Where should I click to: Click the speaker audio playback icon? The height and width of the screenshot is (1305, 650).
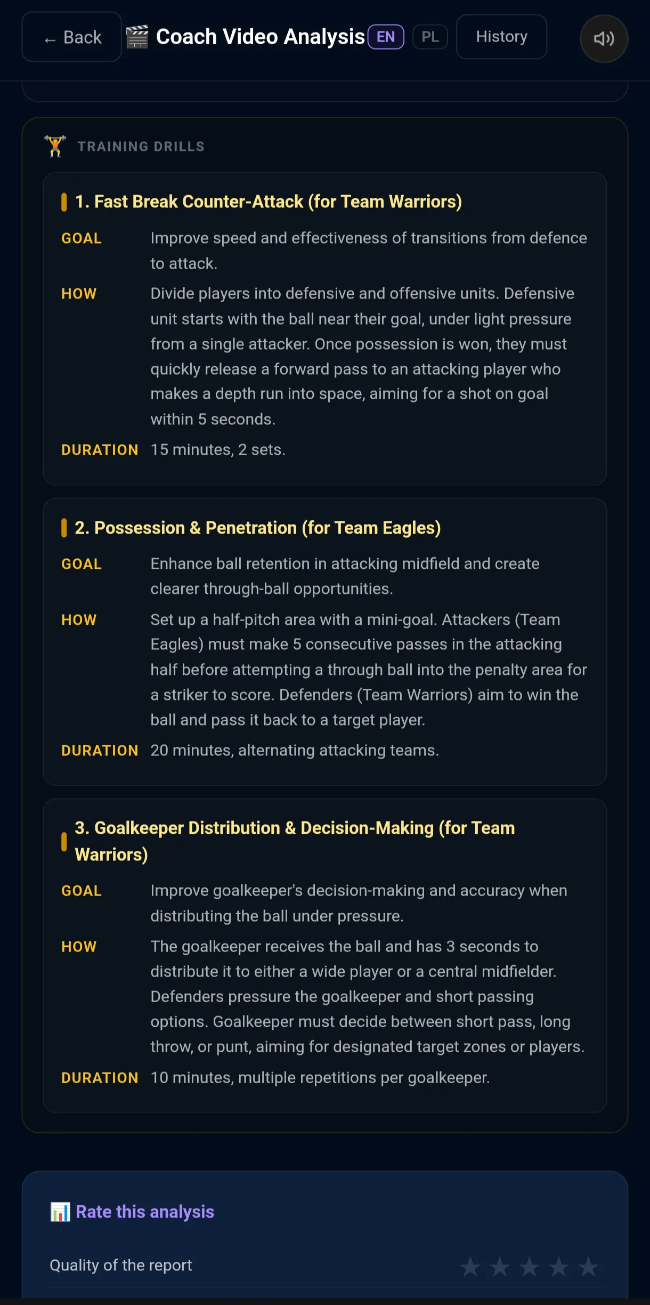click(604, 38)
